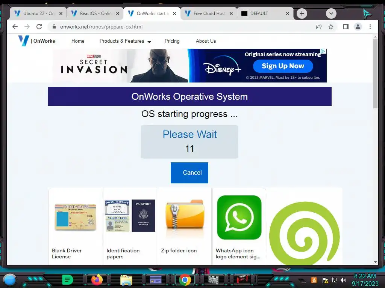Open a new tab with the plus button
The height and width of the screenshot is (288, 385).
coord(302,13)
